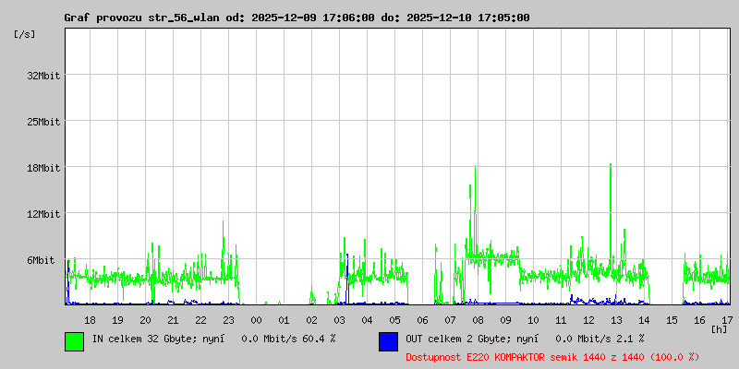
Task: Click the '21' hour label on x-axis
Action: pyautogui.click(x=173, y=320)
